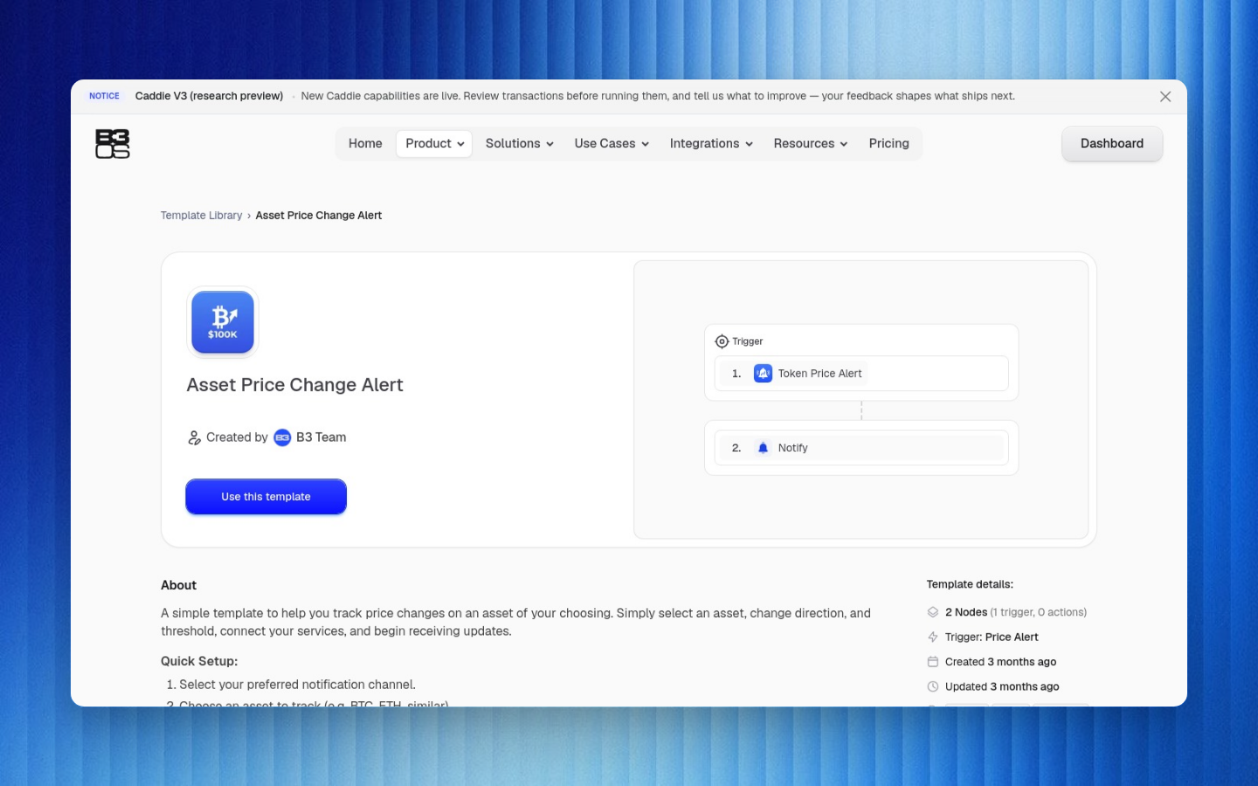Screen dimensions: 1258x786
Task: Click the Dashboard button
Action: pyautogui.click(x=1111, y=144)
